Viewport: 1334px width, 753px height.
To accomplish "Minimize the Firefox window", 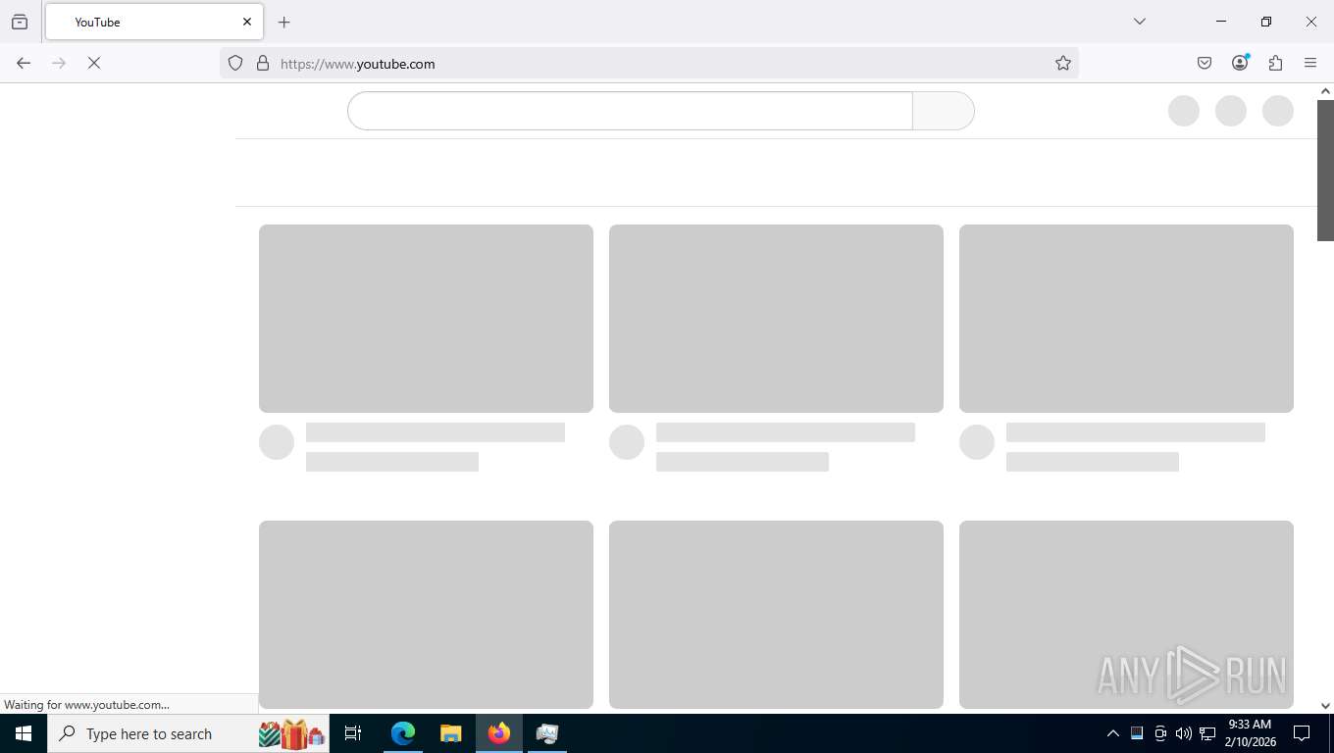I will 1221,22.
